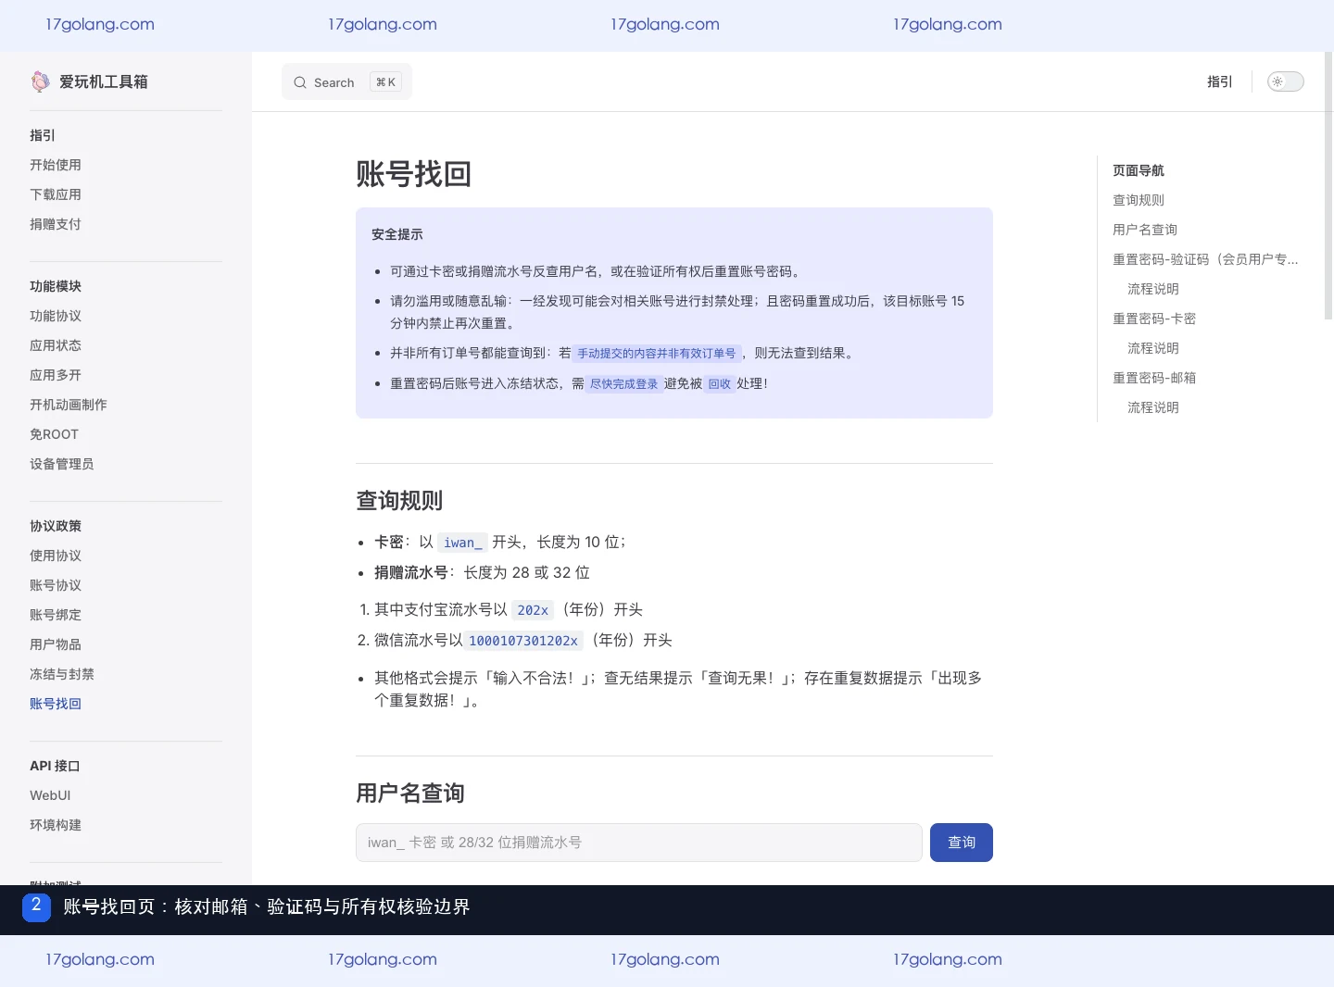Jump to 重置密码-卡密 outline entry

coord(1154,319)
